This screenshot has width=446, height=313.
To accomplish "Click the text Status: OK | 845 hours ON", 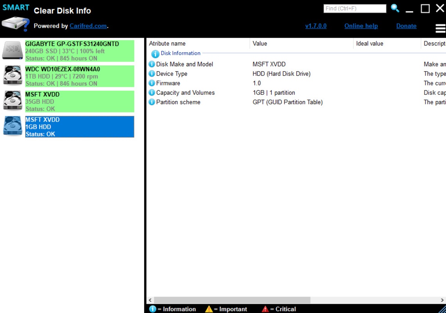I will click(61, 58).
